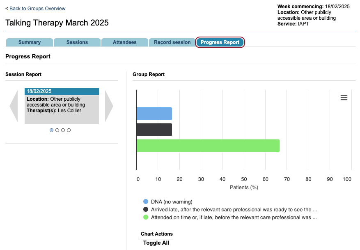Click the blue DNA legend color marker
360x250 pixels.
(145, 201)
